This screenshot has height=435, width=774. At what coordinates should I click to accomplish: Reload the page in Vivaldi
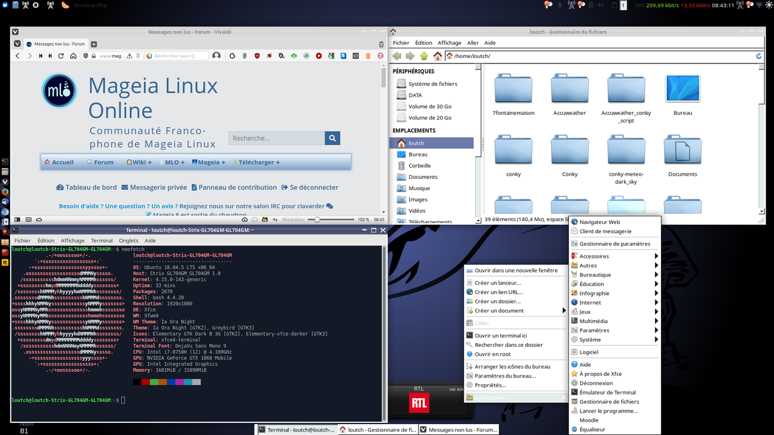(61, 56)
